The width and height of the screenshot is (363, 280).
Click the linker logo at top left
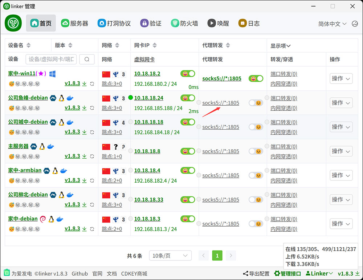(13, 23)
